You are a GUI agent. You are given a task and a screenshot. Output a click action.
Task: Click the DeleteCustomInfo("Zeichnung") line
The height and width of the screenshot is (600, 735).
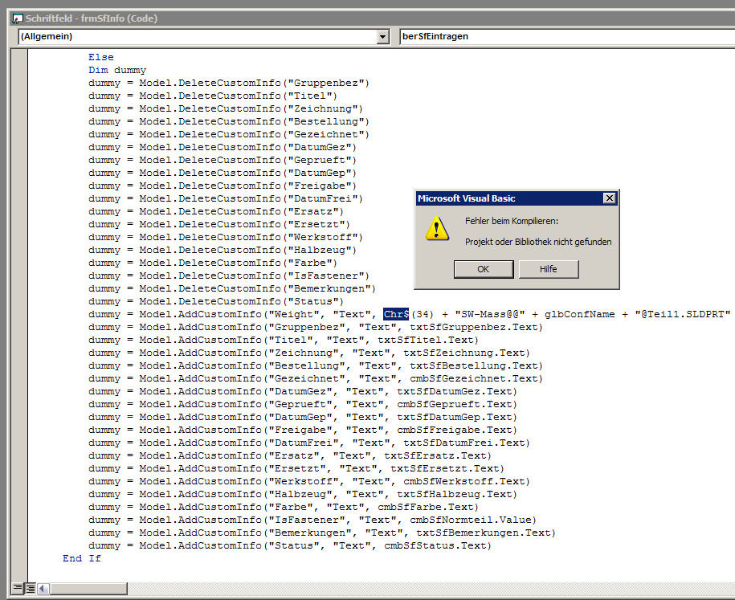tap(226, 108)
